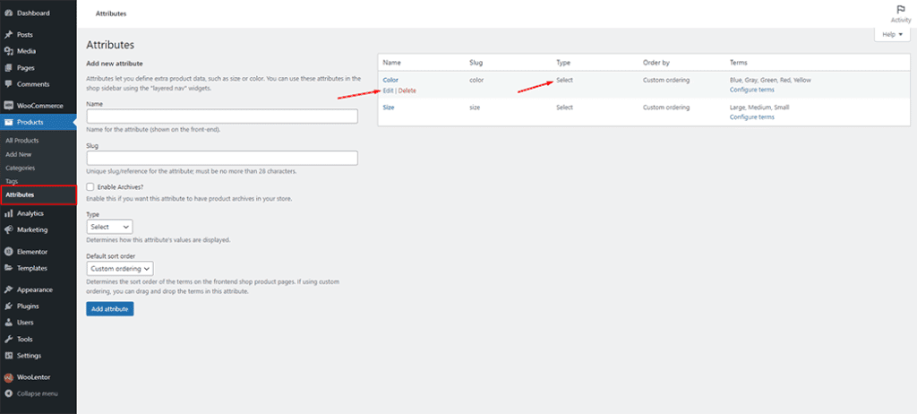The height and width of the screenshot is (414, 917).
Task: Go to All Products submenu
Action: [21, 141]
